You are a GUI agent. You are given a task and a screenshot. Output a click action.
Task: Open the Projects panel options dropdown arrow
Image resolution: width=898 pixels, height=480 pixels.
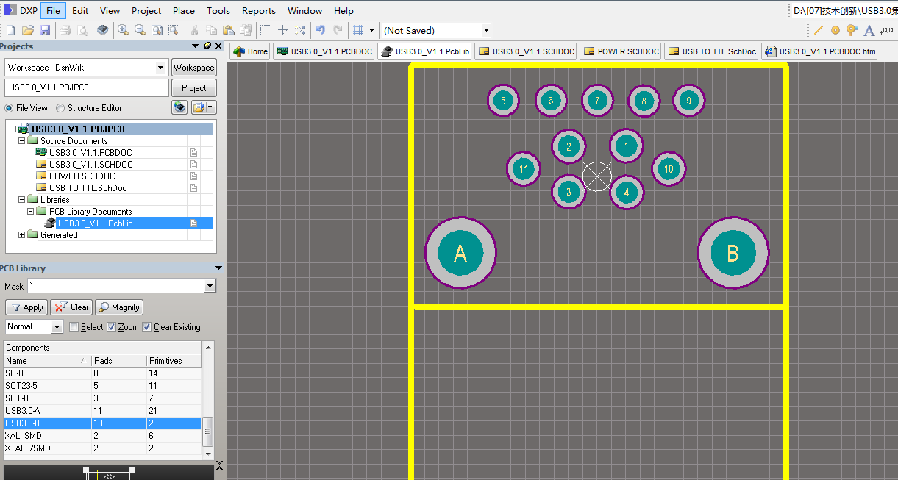[x=196, y=46]
